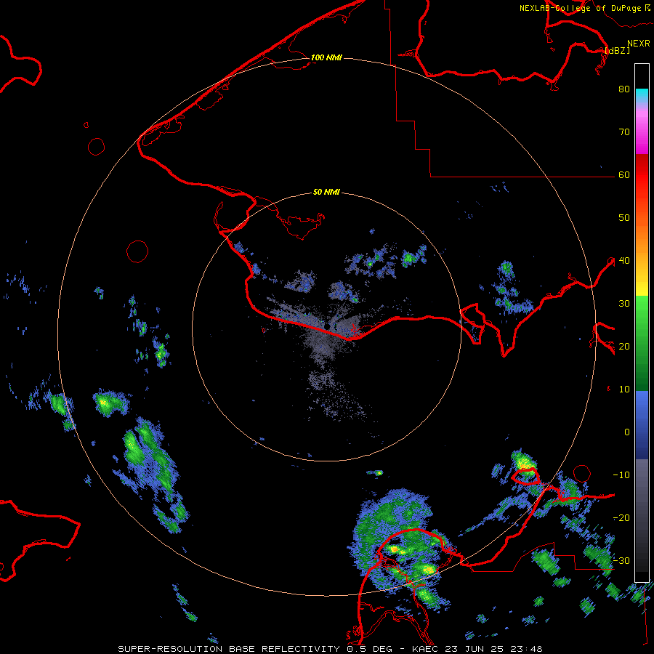Select the 70 value on the dBZ scale
This screenshot has height=654, width=654.
pos(624,132)
